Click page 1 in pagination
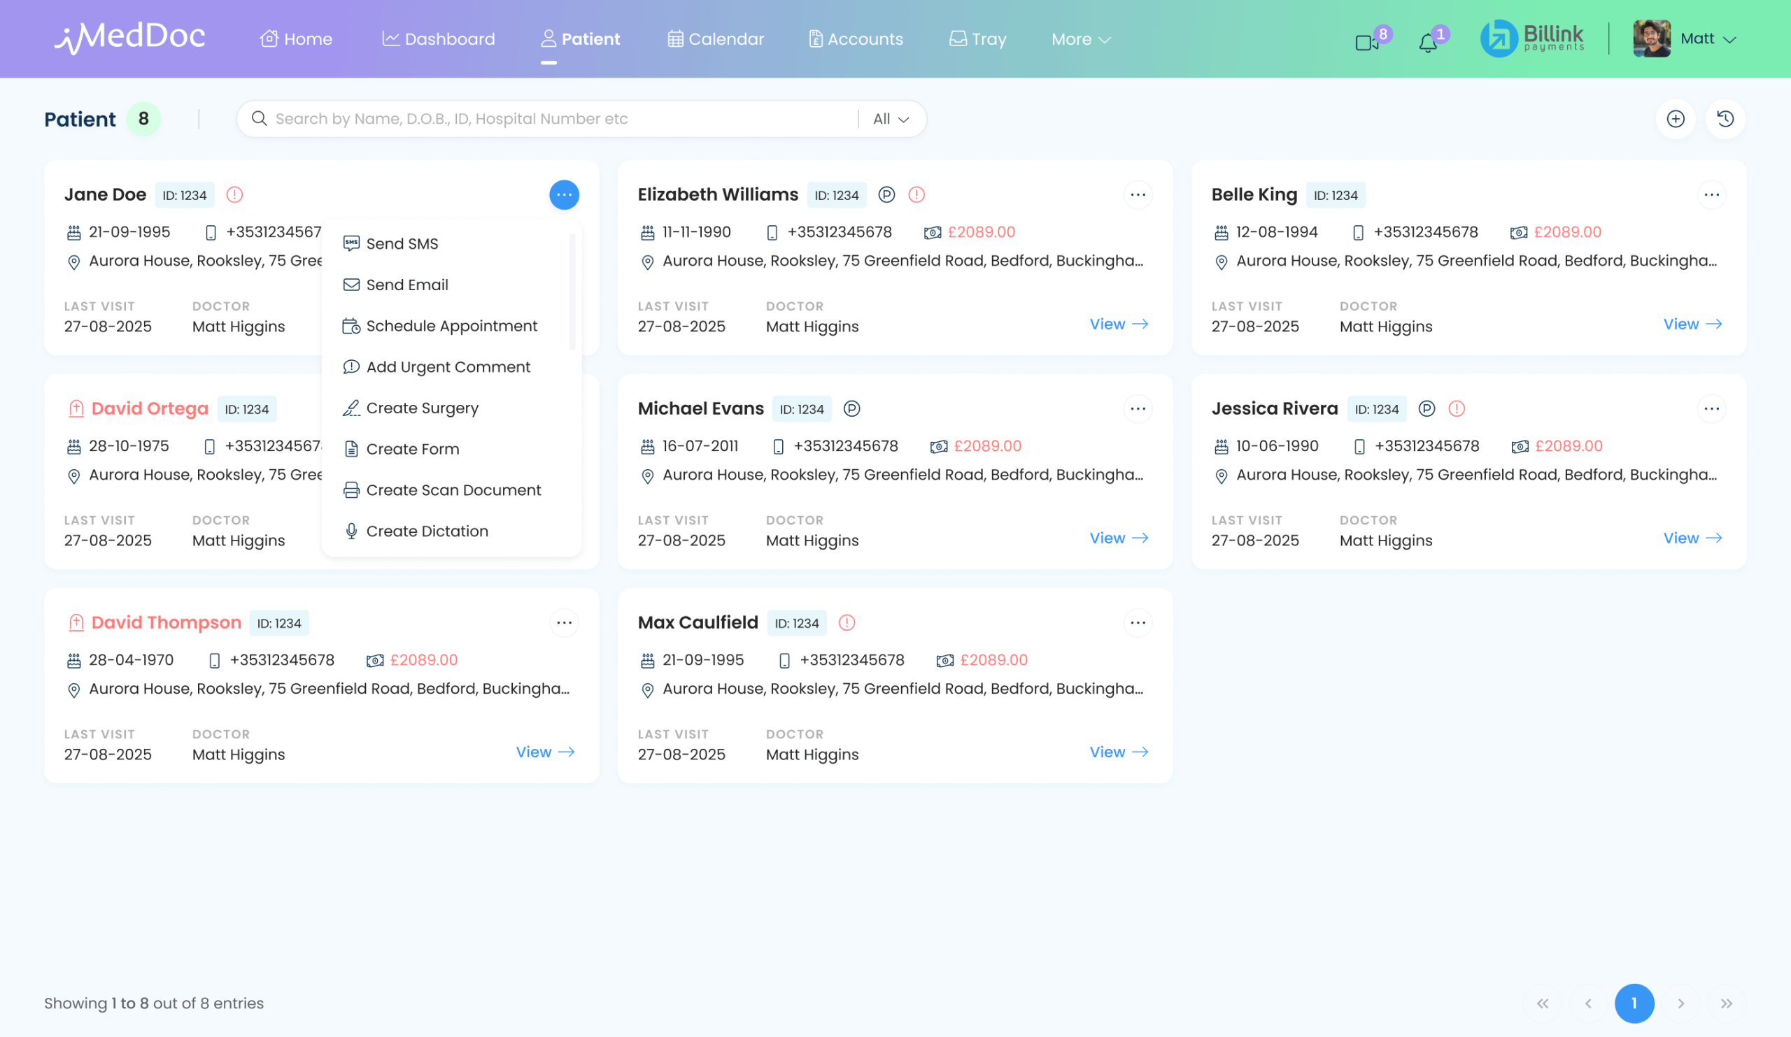 pyautogui.click(x=1635, y=1003)
